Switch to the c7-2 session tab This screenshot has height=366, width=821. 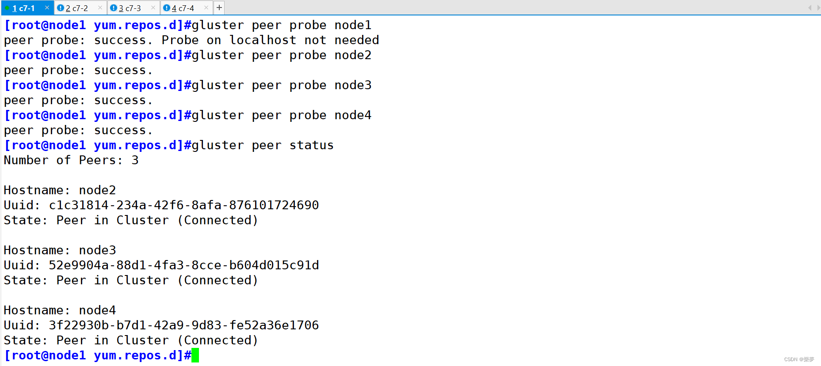tap(77, 8)
